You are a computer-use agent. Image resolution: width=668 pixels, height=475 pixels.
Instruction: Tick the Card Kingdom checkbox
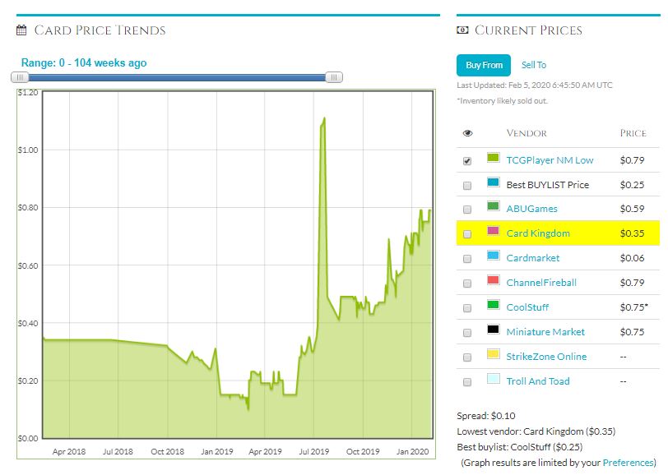pyautogui.click(x=467, y=234)
